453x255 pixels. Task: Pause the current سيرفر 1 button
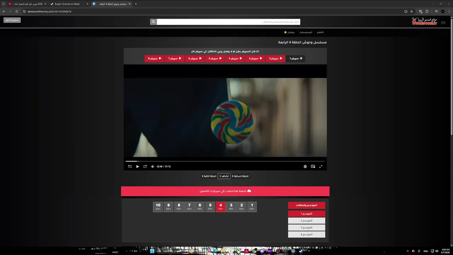point(296,58)
